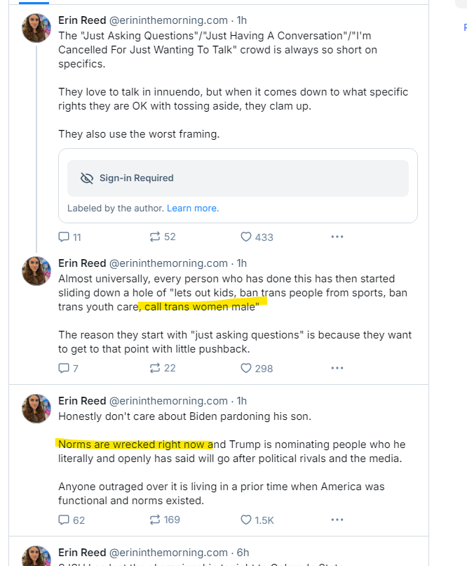This screenshot has width=467, height=566.
Task: Like the post with 1.5K likes
Action: click(246, 520)
